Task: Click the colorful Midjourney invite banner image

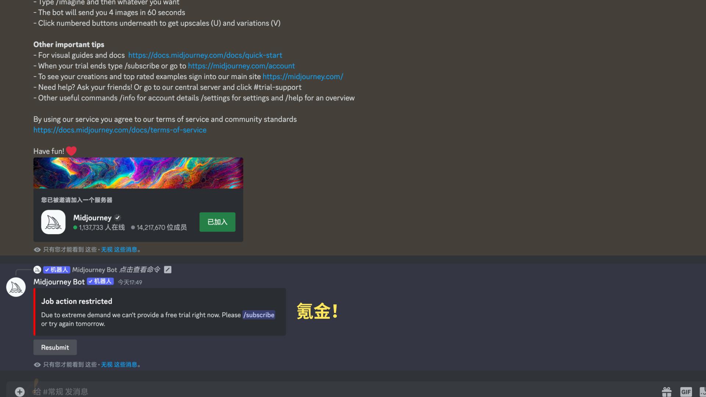Action: tap(138, 173)
